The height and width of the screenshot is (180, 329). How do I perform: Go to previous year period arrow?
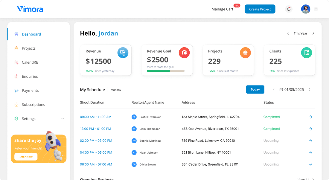(288, 33)
